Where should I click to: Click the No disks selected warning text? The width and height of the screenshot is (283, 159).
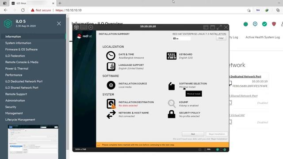click(x=128, y=106)
